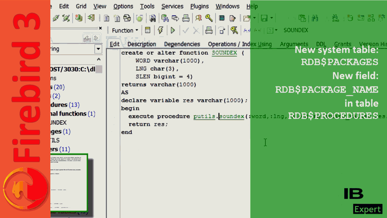Image resolution: width=387 pixels, height=218 pixels.
Task: Open the Help menu
Action: tap(252, 6)
